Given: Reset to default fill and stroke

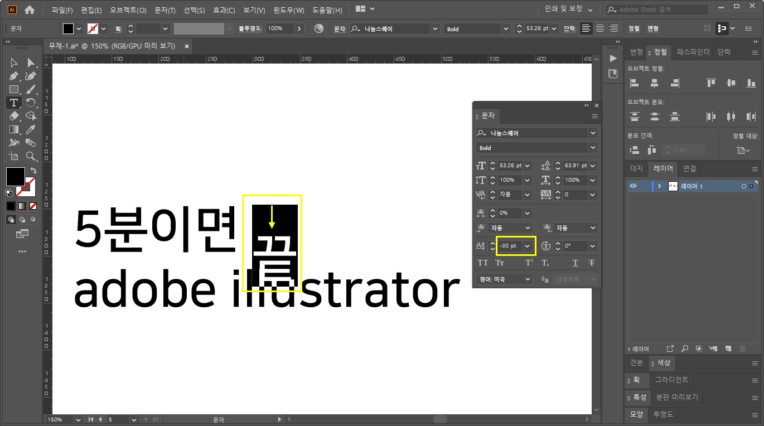Looking at the screenshot, I should coord(9,193).
